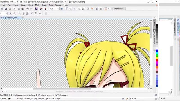The image size is (180, 101).
Task: Select the moe-g2568a344b_1920 document tab
Action: click(x=10, y=18)
